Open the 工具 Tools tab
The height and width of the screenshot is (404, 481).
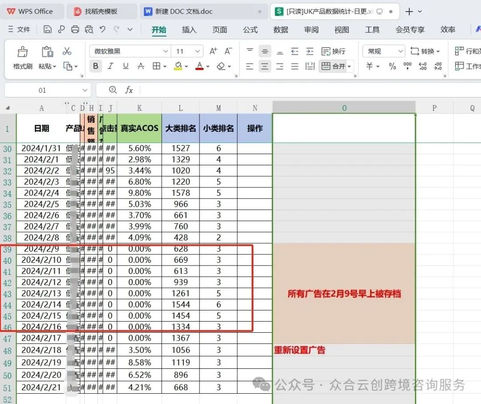(x=372, y=30)
